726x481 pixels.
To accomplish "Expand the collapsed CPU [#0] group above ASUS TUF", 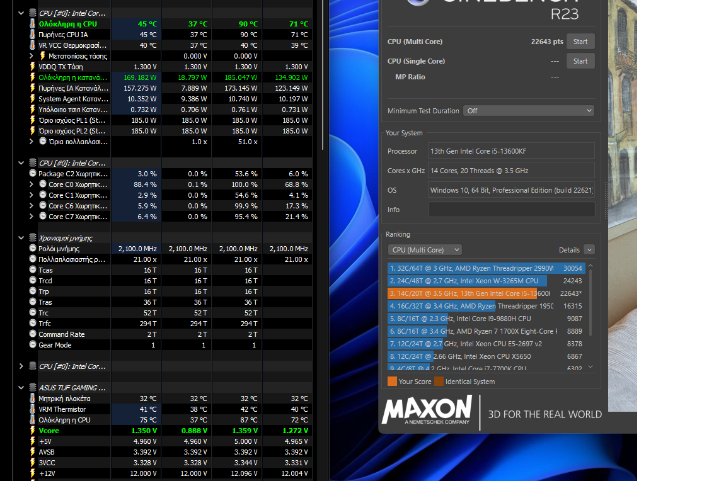I will [21, 366].
